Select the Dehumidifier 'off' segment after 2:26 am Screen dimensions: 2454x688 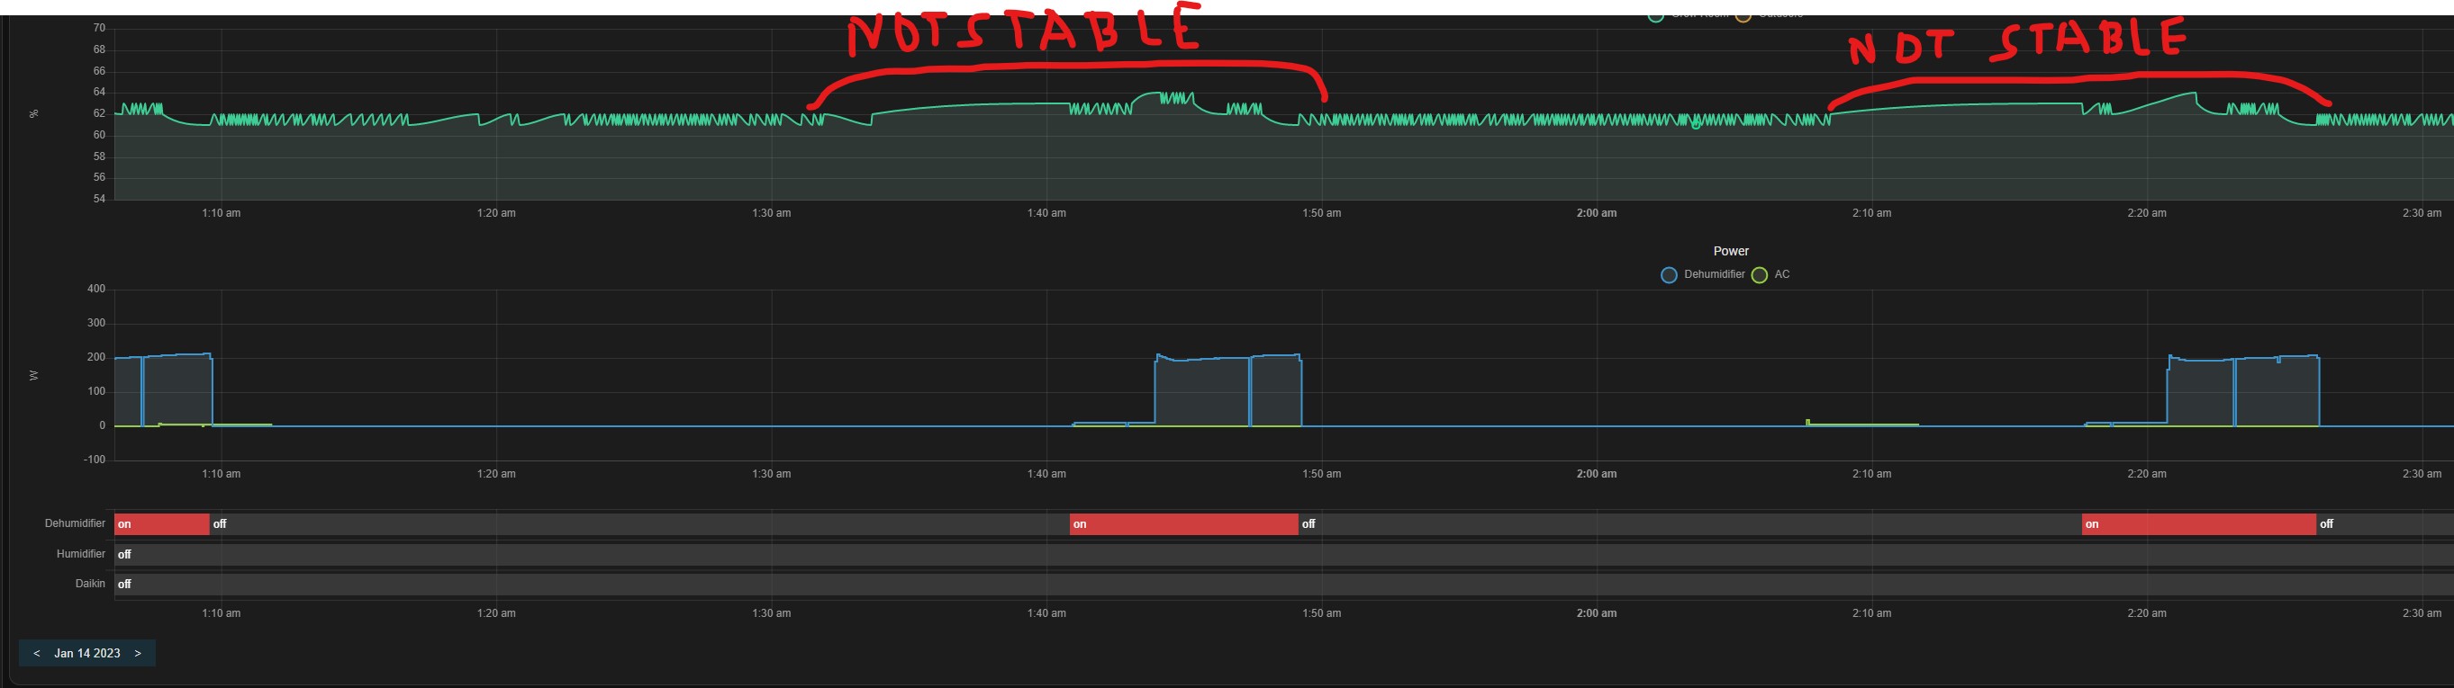[2385, 524]
